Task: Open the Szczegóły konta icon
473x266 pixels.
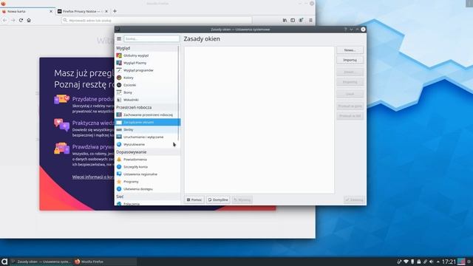Action: (x=119, y=167)
